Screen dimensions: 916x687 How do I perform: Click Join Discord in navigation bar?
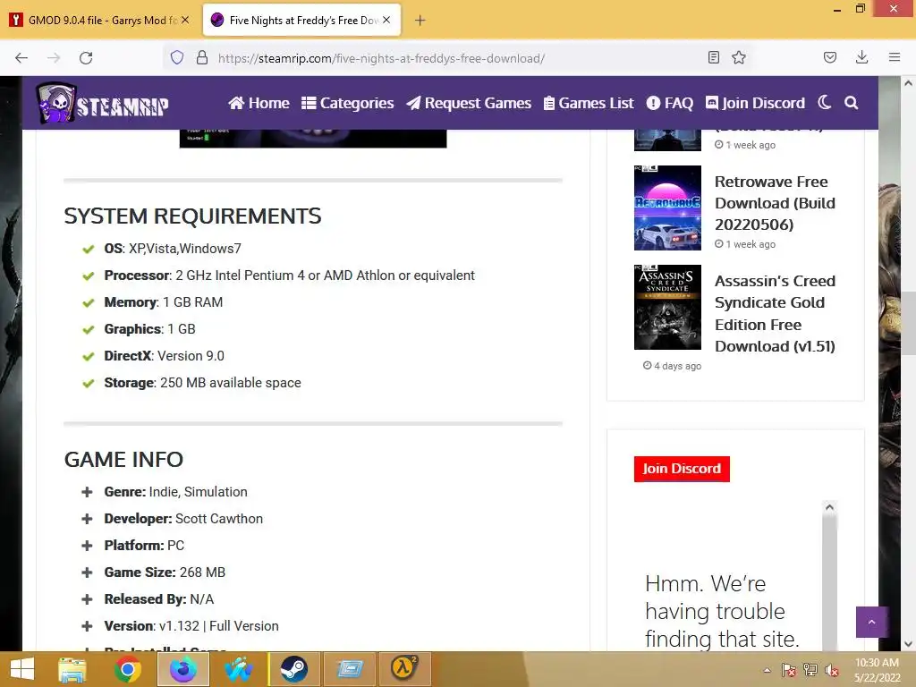[x=755, y=103]
